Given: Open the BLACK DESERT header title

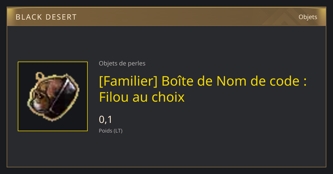Looking at the screenshot, I should pos(46,17).
